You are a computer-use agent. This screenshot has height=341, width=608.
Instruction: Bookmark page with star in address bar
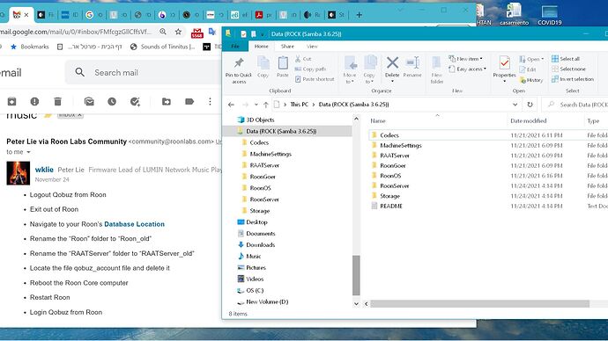pyautogui.click(x=178, y=32)
